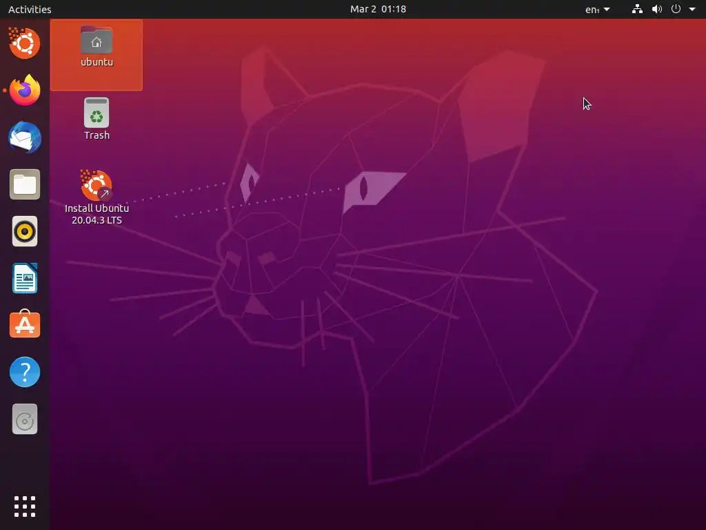This screenshot has width=706, height=530.
Task: Launch the Install Ubuntu dock icon
Action: 24,43
